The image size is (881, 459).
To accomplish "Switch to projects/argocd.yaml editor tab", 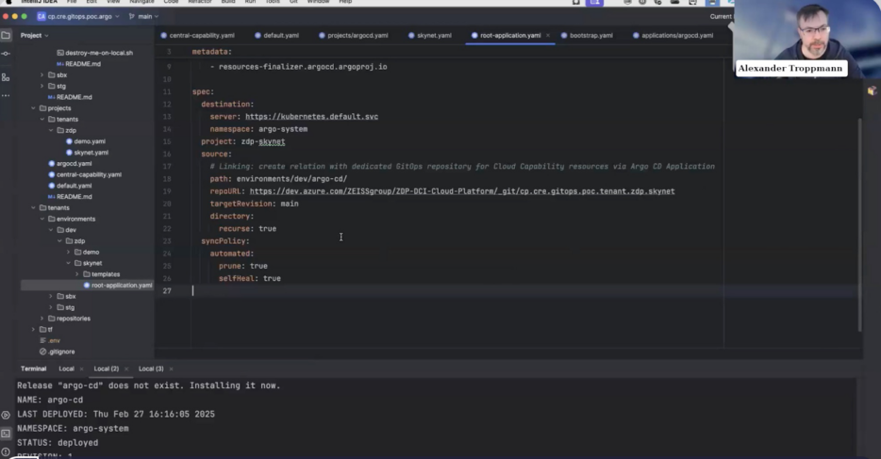I will [354, 36].
